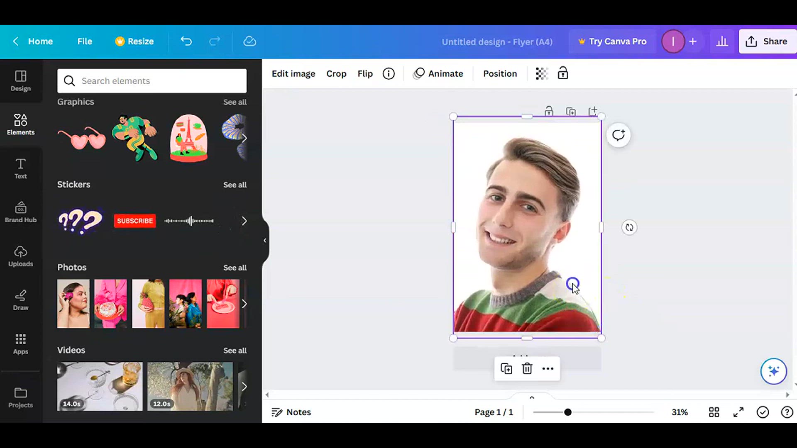Image resolution: width=797 pixels, height=448 pixels.
Task: Open the user profile avatar
Action: pos(673,41)
